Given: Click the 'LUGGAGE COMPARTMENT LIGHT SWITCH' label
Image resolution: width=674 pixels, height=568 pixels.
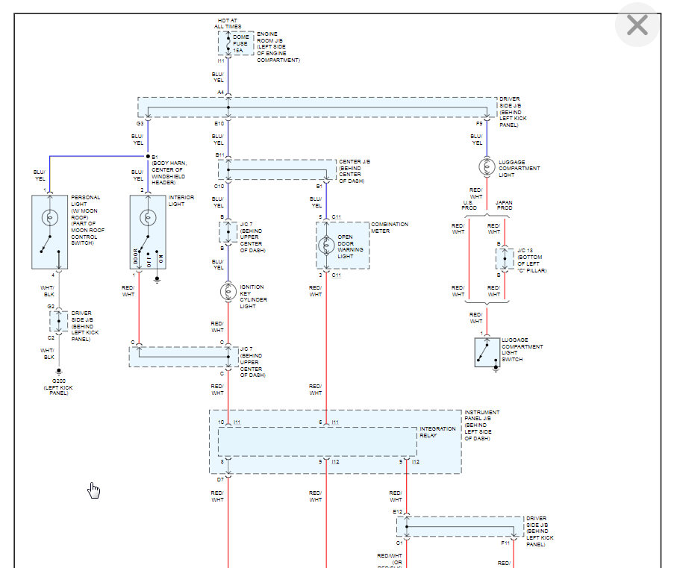Looking at the screenshot, I should 522,349.
